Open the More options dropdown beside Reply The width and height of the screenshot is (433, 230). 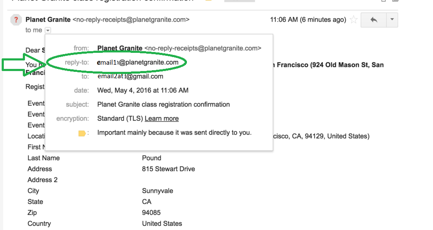[x=392, y=20]
